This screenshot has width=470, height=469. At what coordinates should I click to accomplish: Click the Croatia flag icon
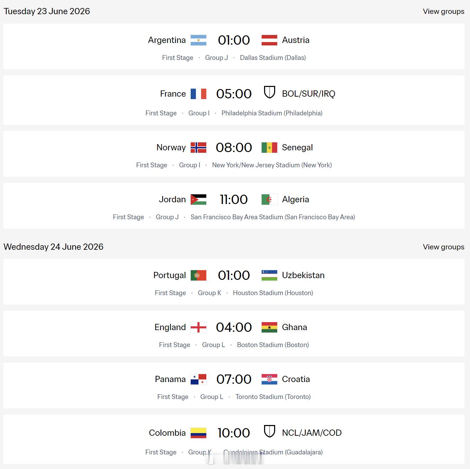[269, 379]
